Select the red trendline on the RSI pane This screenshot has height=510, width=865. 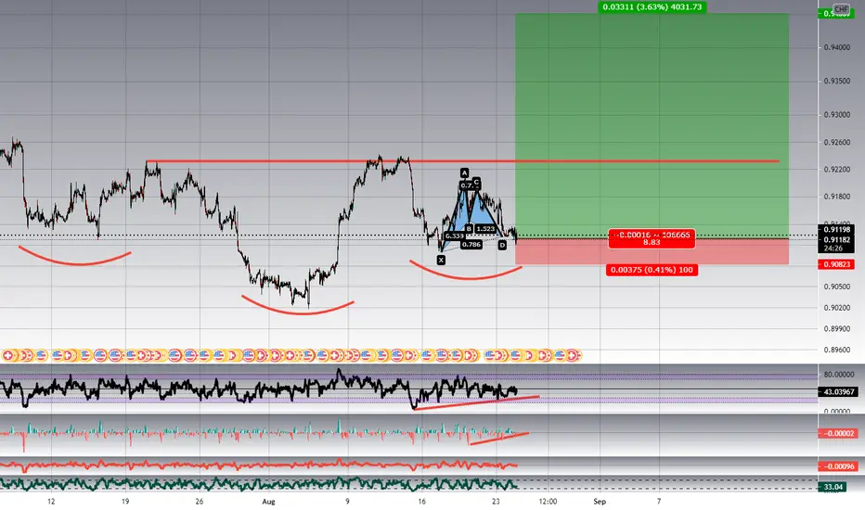[x=476, y=402]
